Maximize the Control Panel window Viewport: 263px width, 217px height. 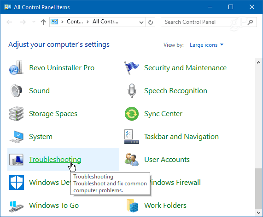pos(231,7)
